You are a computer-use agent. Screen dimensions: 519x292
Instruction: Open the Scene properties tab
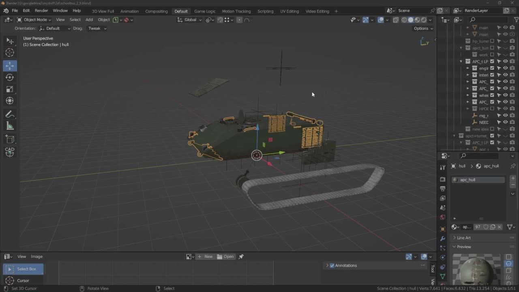point(442,208)
